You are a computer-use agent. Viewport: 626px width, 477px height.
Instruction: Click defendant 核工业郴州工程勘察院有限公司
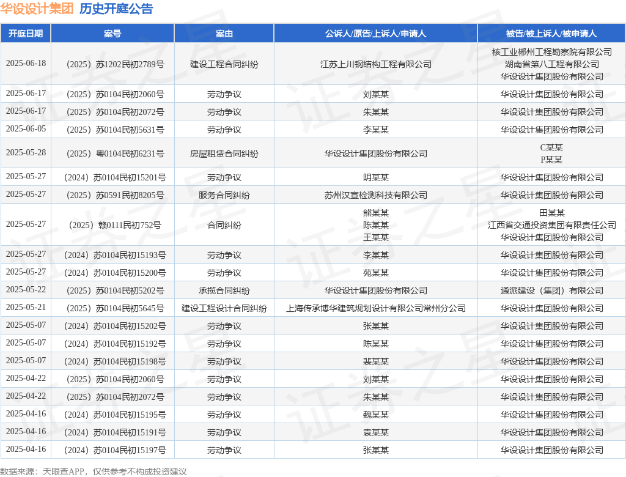pyautogui.click(x=552, y=52)
